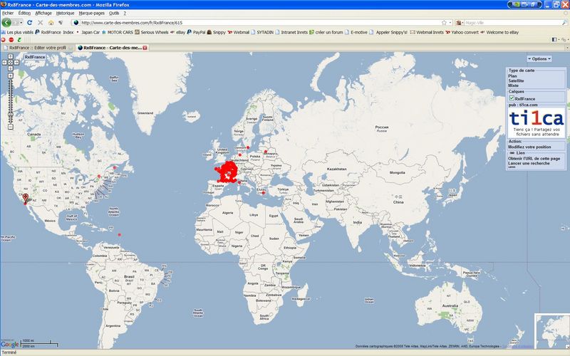Pan the map left with arrow button
This screenshot has height=356, width=570.
5,63
